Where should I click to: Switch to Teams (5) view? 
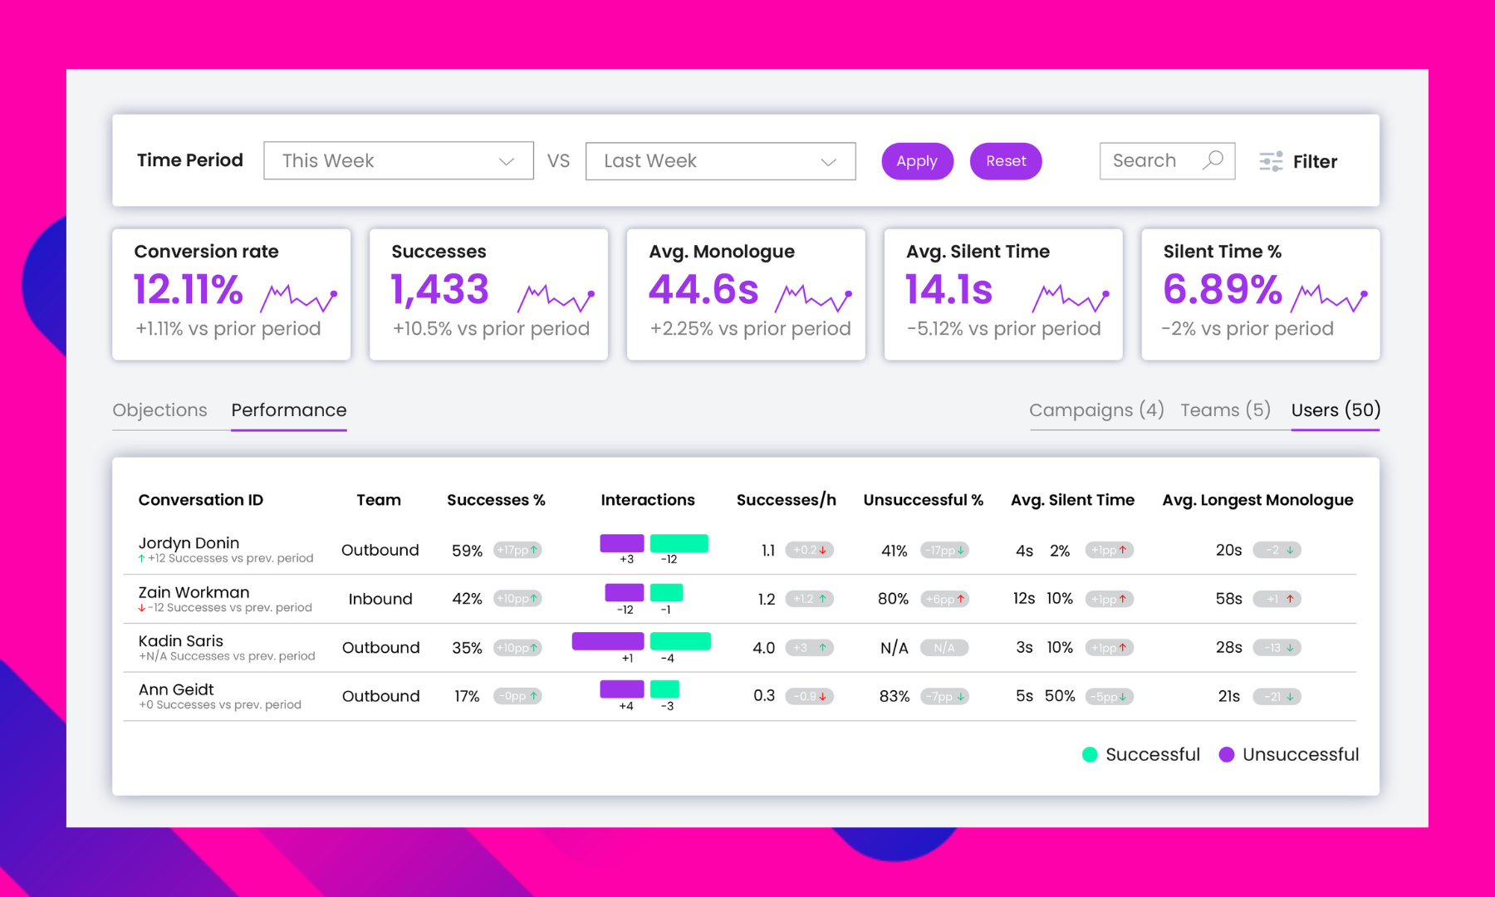[1225, 410]
